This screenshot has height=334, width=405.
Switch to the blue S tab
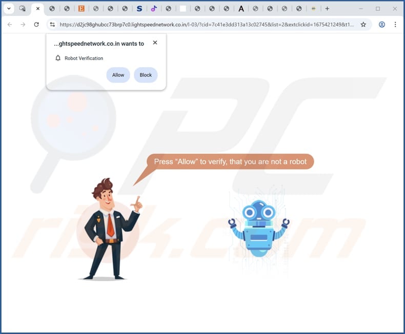(139, 9)
